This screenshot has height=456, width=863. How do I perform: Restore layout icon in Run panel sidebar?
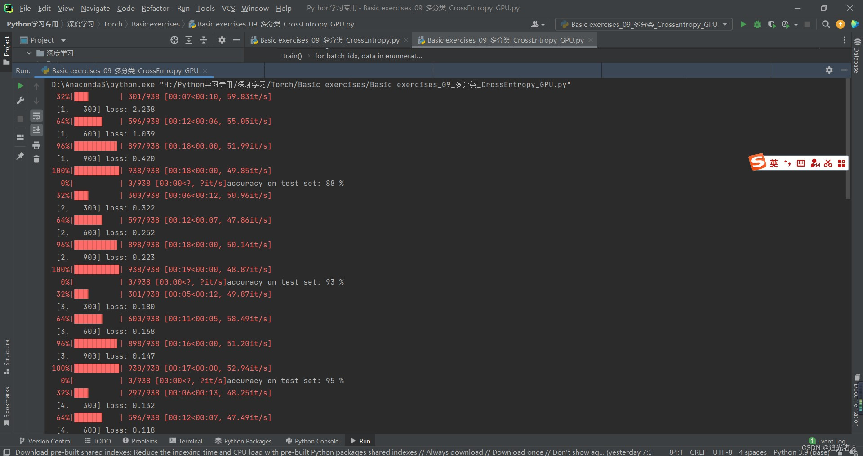point(20,137)
